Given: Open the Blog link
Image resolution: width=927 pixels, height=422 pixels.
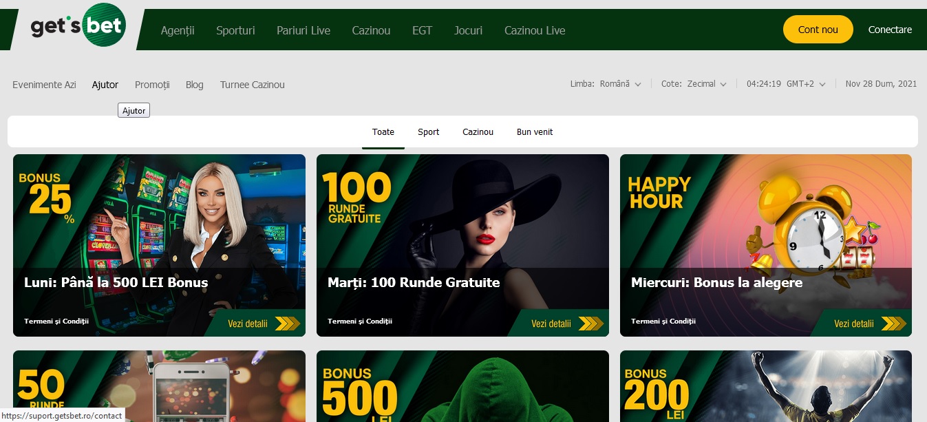Looking at the screenshot, I should [195, 85].
